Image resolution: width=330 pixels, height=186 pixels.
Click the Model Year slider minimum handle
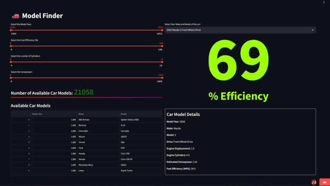[x=11, y=30]
